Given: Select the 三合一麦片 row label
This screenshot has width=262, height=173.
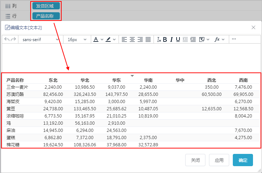Looking at the screenshot, I should 17,87.
